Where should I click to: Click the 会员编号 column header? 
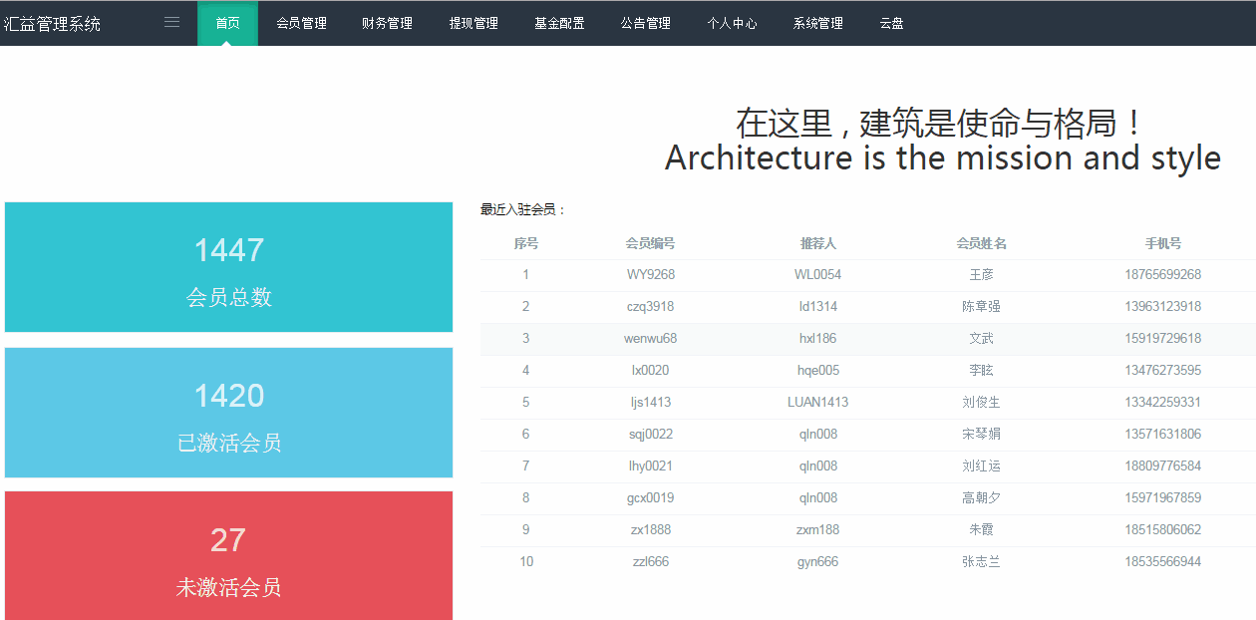pyautogui.click(x=651, y=243)
